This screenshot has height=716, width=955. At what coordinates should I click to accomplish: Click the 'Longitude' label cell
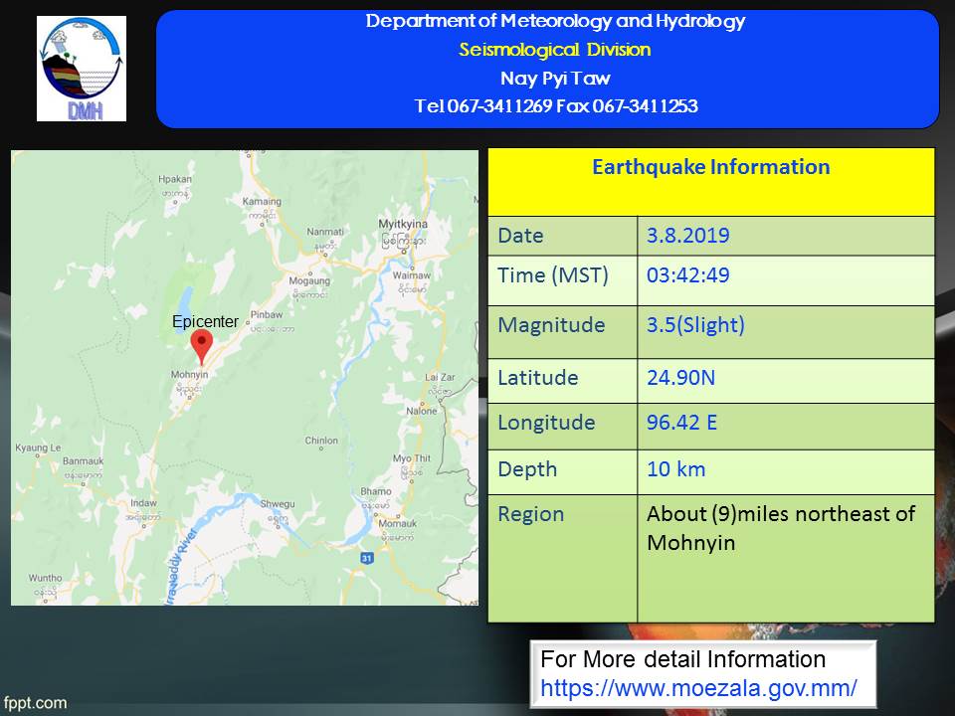[563, 427]
